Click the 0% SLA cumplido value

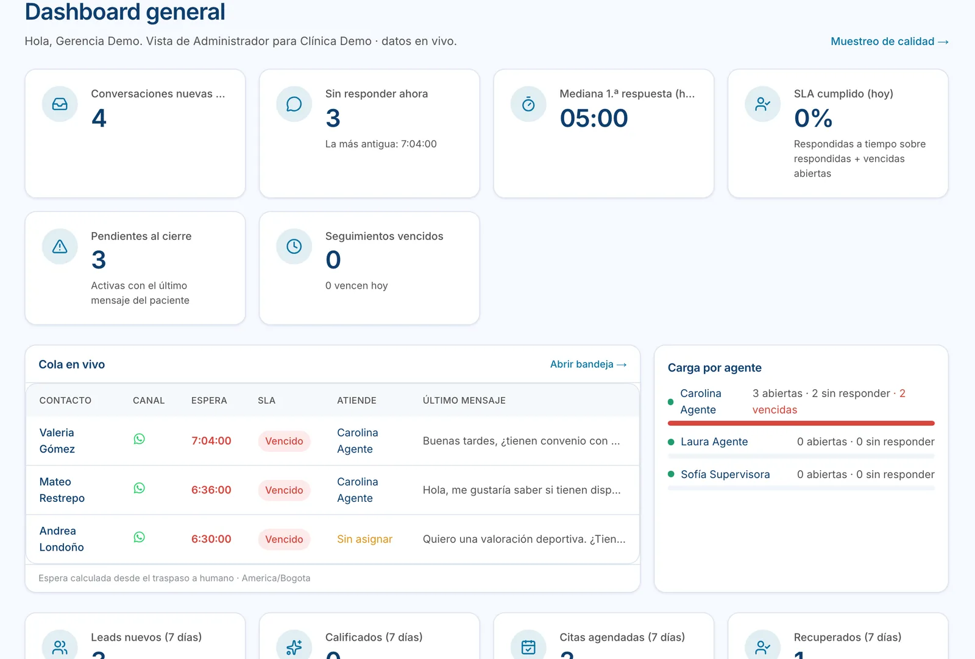tap(813, 118)
